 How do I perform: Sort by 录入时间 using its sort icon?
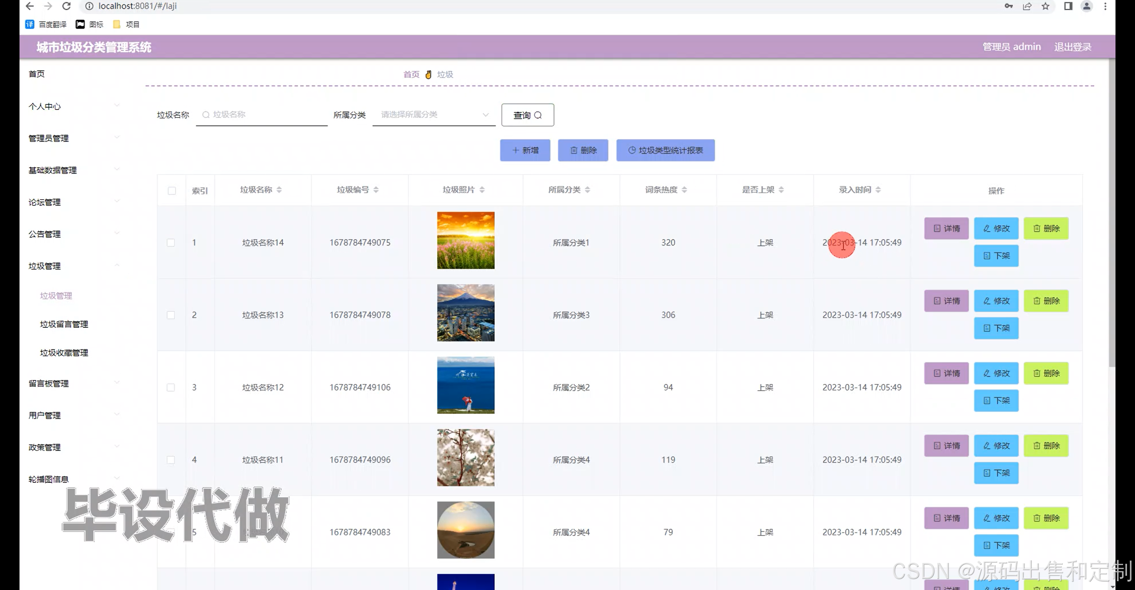click(x=878, y=190)
